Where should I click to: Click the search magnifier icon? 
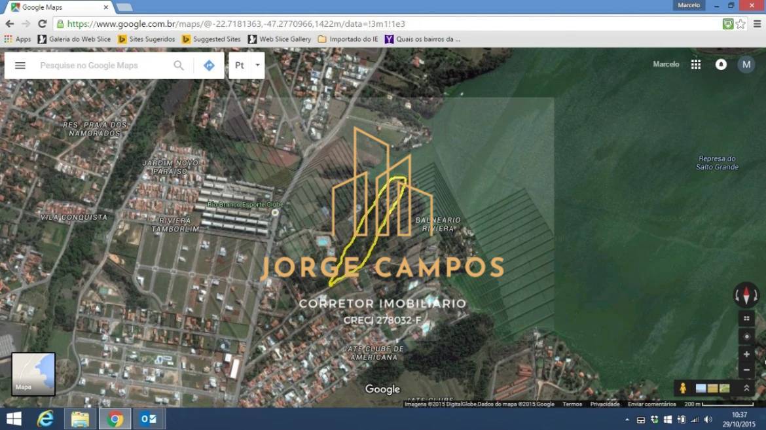pos(179,65)
